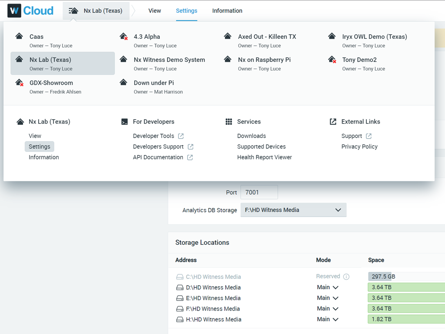Viewport: 445px width, 334px height.
Task: Click the W Cloud logo
Action: click(x=30, y=11)
